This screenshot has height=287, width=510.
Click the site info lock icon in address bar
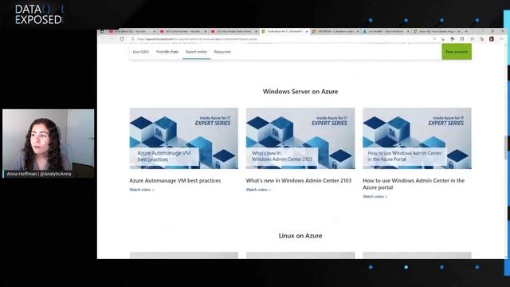pos(132,39)
